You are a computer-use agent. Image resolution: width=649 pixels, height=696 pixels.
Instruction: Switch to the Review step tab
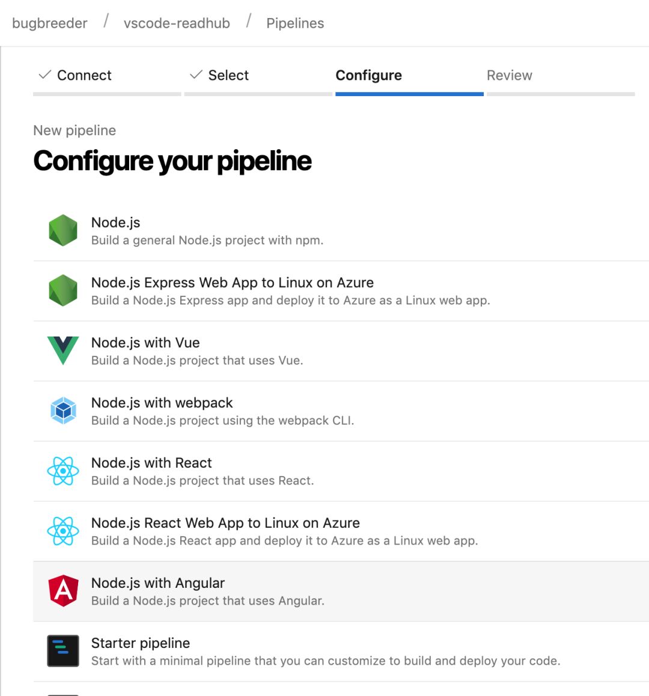(x=509, y=75)
